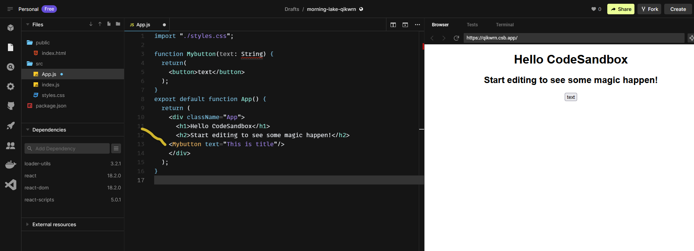
Task: Open the GitHub panel in sidebar
Action: 11,106
